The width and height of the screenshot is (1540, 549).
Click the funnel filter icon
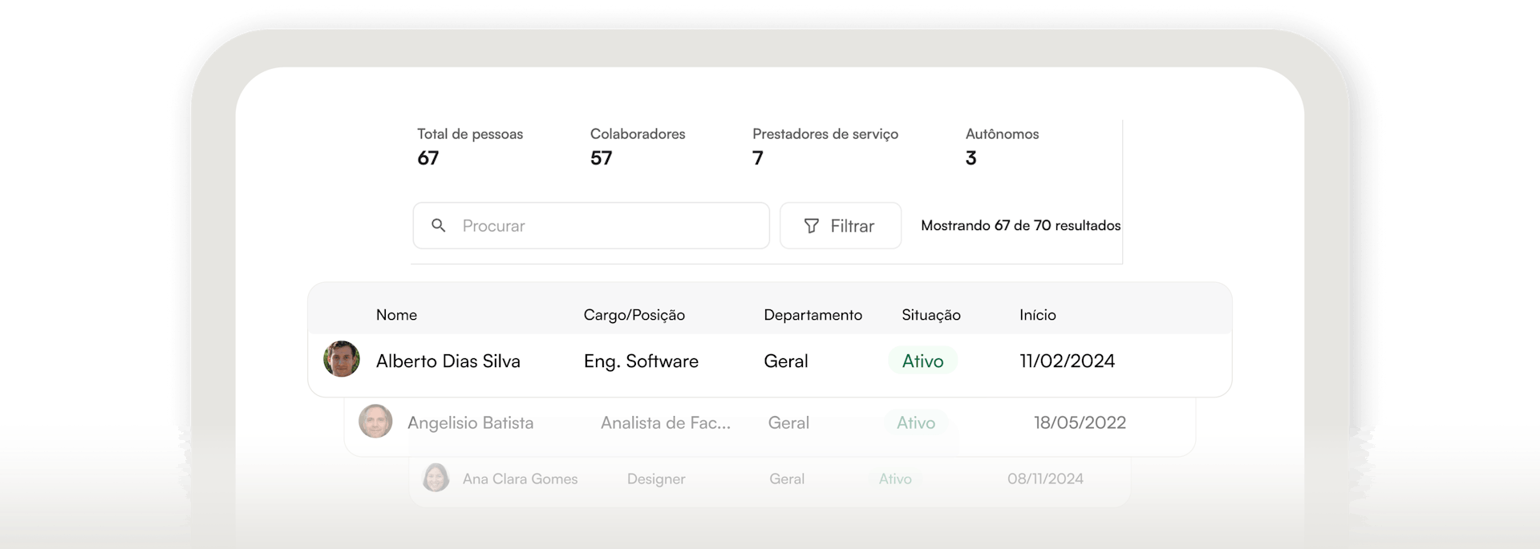coord(812,226)
